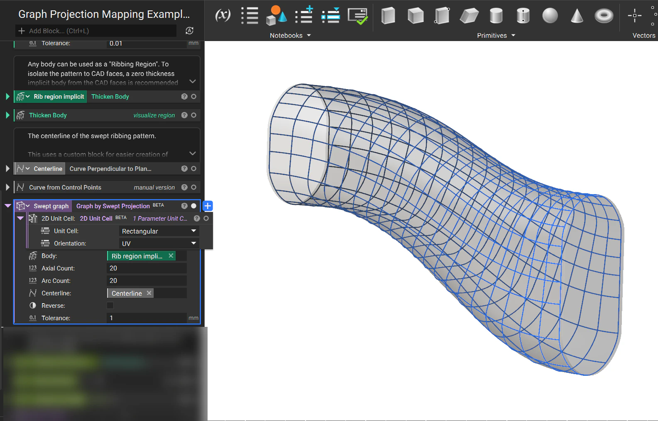Select the Cone primitive icon

(x=577, y=16)
